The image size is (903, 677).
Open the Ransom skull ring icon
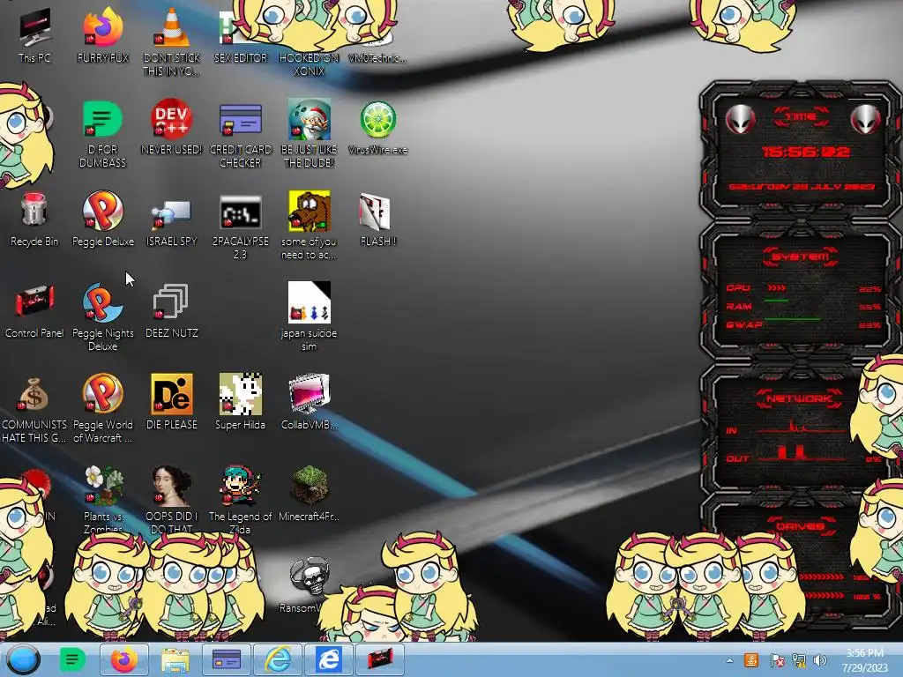(x=310, y=576)
